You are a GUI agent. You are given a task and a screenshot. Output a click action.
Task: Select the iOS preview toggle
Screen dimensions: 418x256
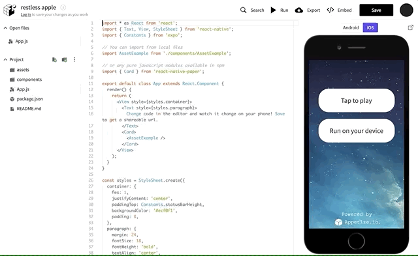coord(370,27)
